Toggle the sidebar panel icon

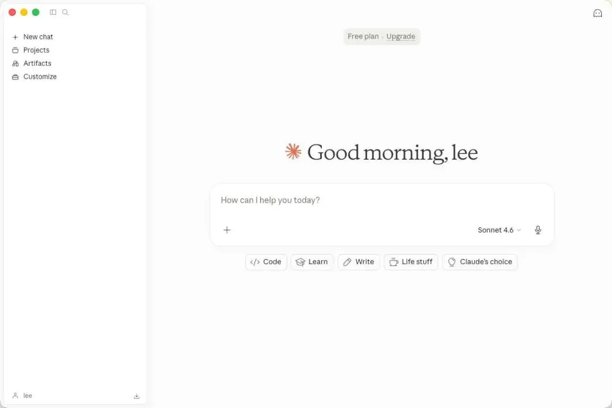(x=53, y=12)
